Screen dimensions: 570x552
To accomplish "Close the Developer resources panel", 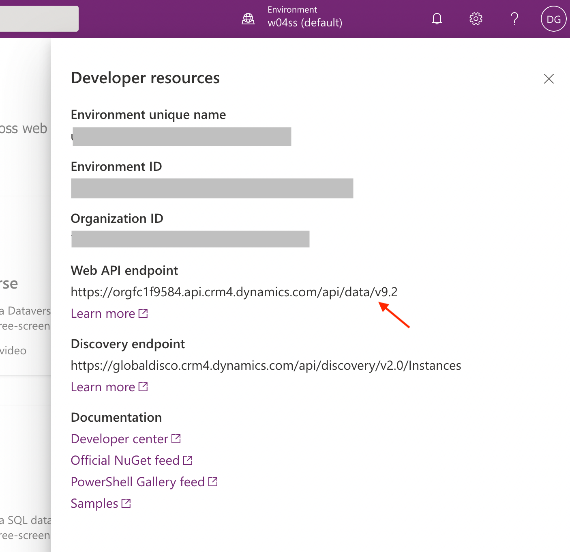I will [549, 79].
